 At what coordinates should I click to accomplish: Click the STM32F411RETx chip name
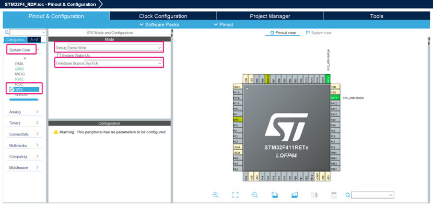point(286,147)
